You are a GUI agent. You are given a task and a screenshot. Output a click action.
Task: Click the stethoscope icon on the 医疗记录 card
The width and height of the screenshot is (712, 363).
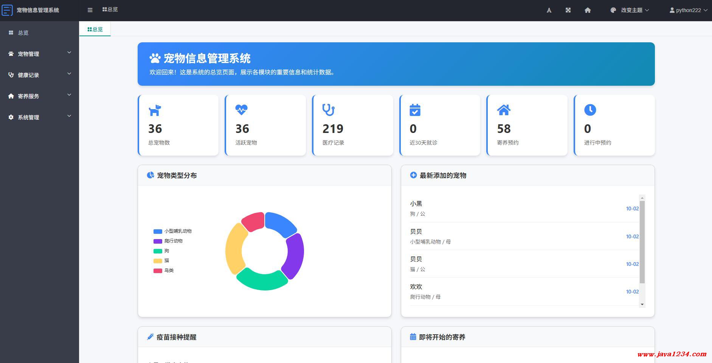click(x=328, y=110)
